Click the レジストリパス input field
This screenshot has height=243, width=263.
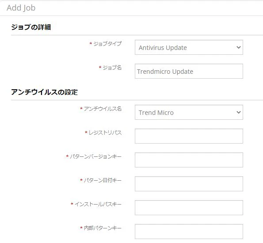tap(189, 136)
